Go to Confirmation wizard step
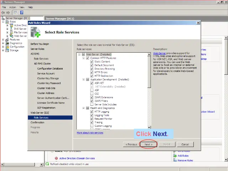 [37, 123]
